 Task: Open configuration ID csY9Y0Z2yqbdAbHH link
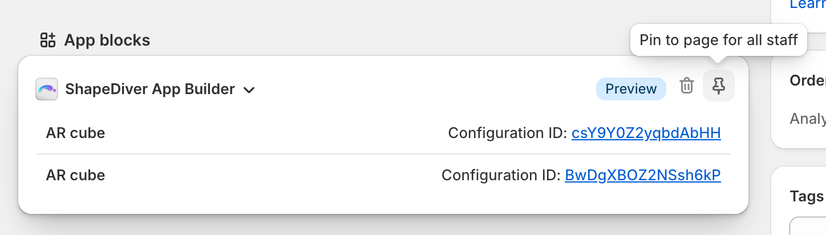coord(646,133)
